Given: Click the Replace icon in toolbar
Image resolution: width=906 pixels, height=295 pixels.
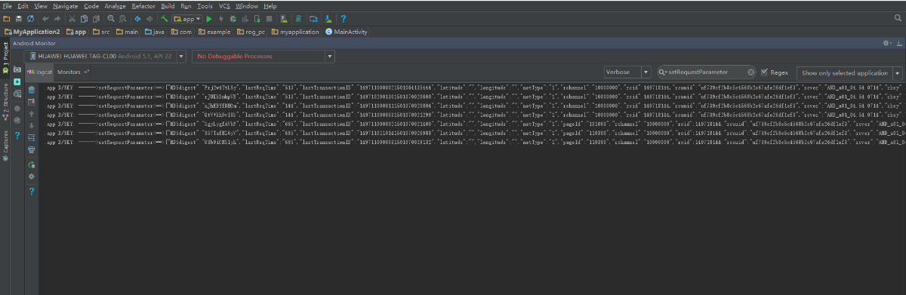Looking at the screenshot, I should click(x=122, y=19).
